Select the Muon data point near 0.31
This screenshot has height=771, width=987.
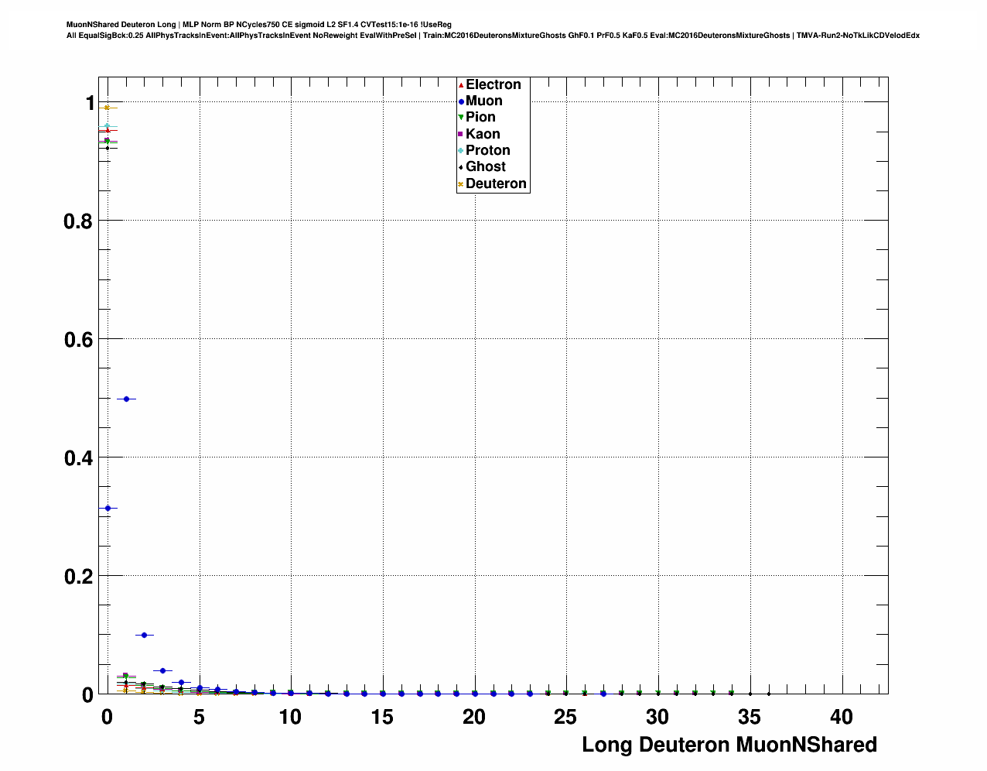pos(108,508)
